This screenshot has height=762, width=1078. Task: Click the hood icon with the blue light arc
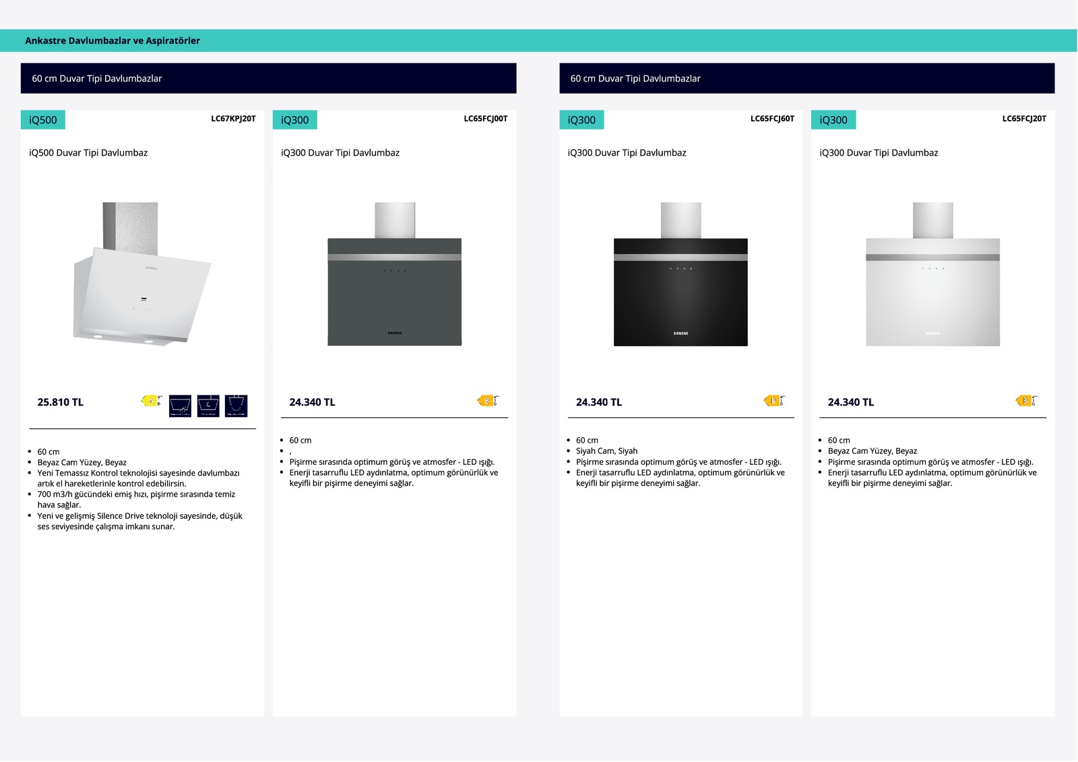point(236,406)
